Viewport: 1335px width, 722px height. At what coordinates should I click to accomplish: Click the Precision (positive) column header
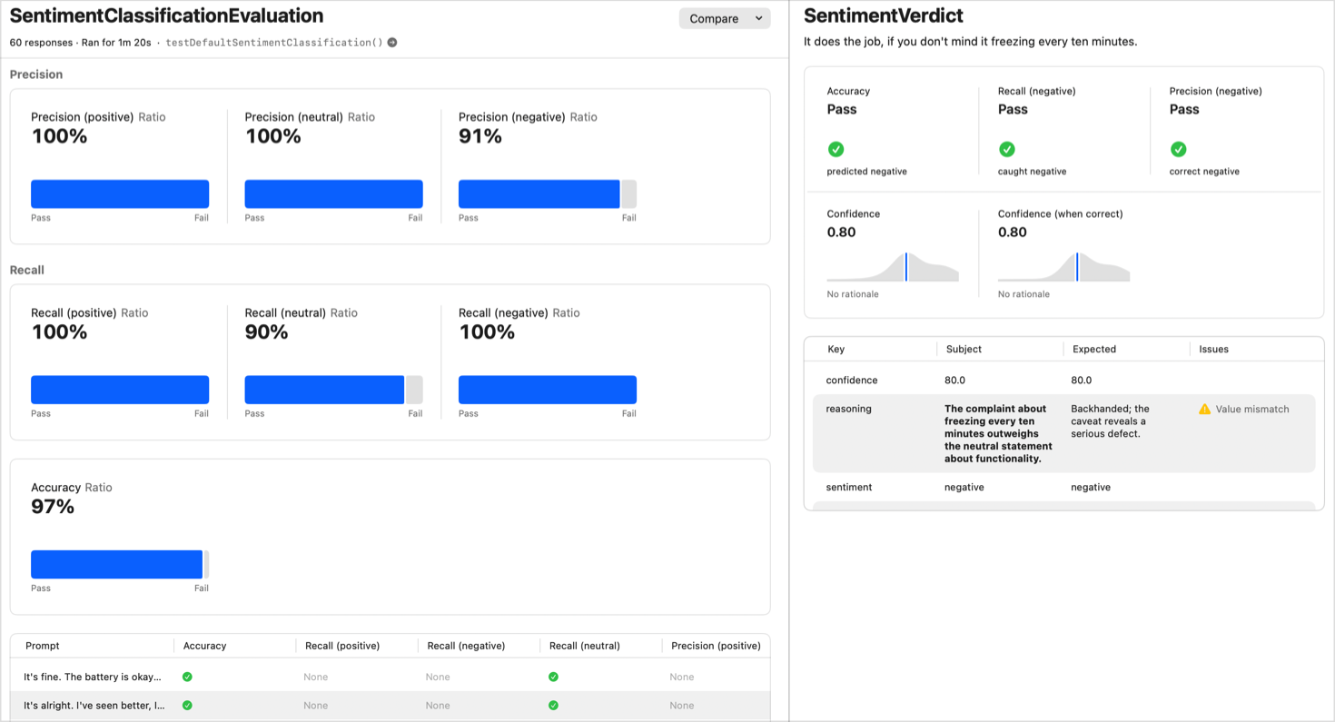(716, 646)
